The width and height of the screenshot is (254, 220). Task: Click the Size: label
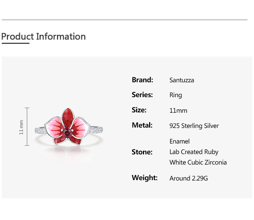139,110
